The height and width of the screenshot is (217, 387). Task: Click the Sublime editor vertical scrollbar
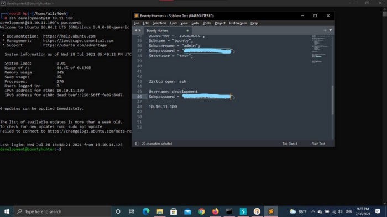click(333, 99)
